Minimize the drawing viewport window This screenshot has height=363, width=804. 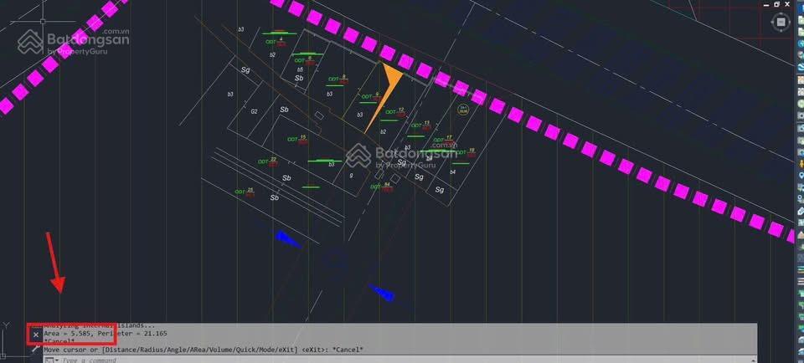(765, 4)
